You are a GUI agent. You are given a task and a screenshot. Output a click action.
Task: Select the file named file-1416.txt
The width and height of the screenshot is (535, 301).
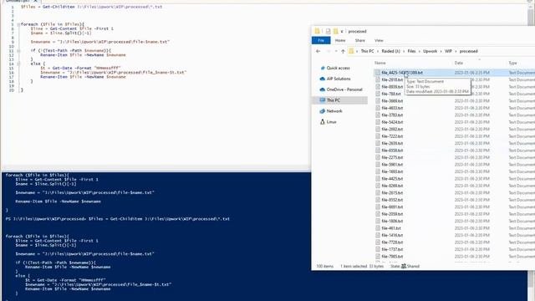[392, 235]
